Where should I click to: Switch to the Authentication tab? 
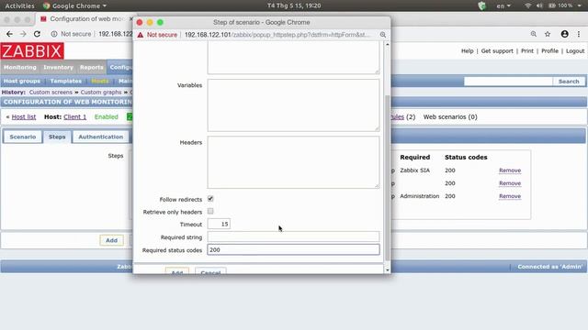point(100,137)
